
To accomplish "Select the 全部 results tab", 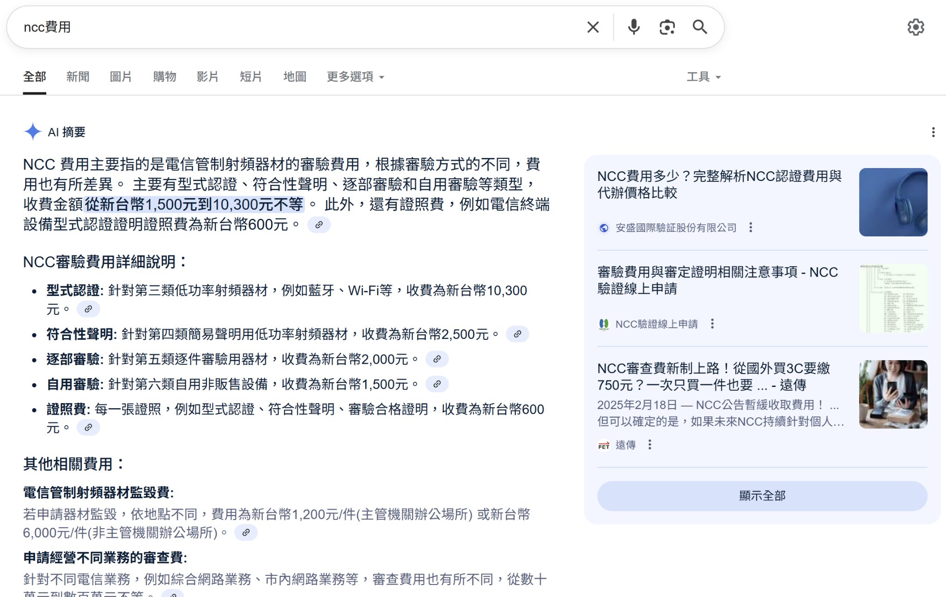I will pos(35,77).
